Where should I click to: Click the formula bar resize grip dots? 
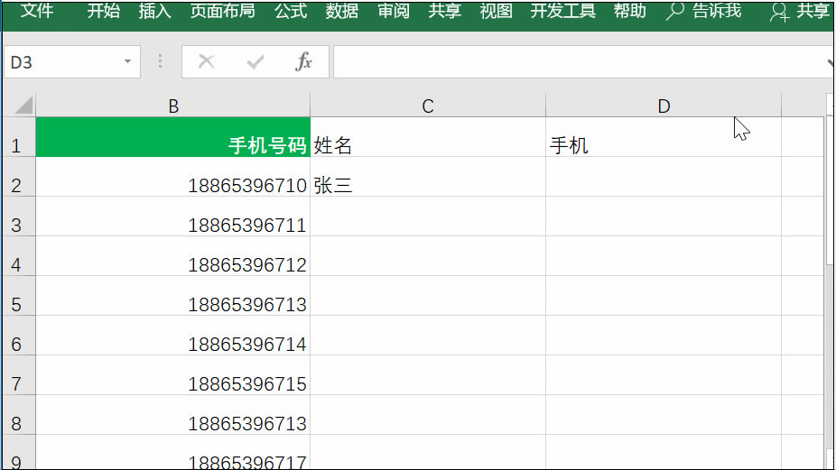point(160,62)
